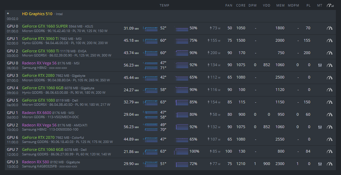Click the CORE column header
Screen dimensions: 341x175
241,6
